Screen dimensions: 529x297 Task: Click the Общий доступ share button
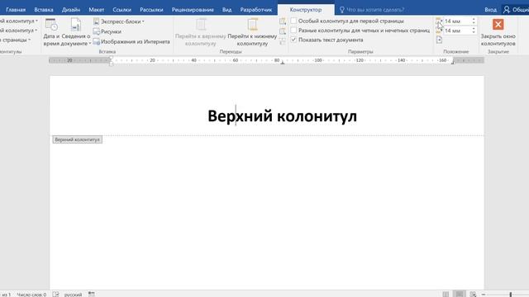point(515,10)
